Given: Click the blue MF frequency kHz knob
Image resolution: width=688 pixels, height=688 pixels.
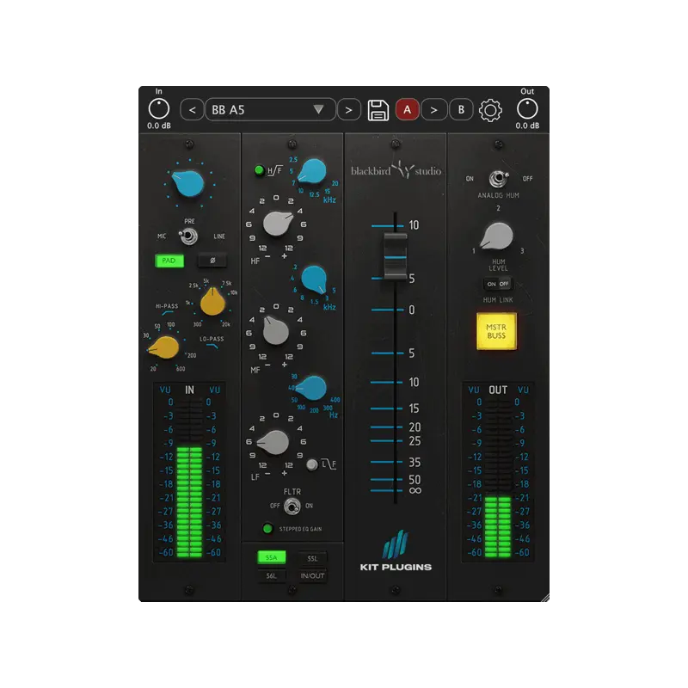Looking at the screenshot, I should pos(314,279).
